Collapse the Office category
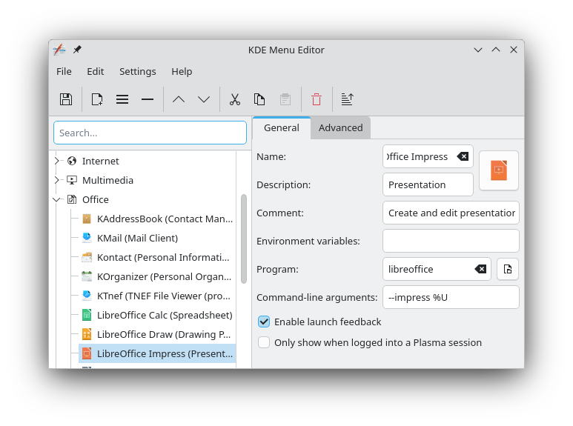Viewport: 573px width, 426px height. point(57,199)
